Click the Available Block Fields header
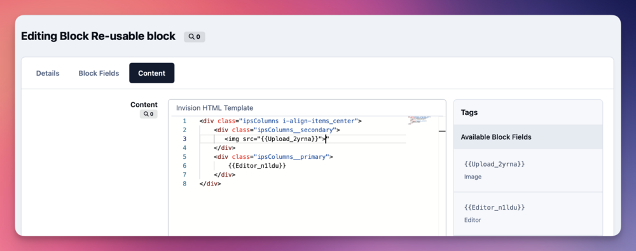The image size is (636, 251). click(528, 137)
